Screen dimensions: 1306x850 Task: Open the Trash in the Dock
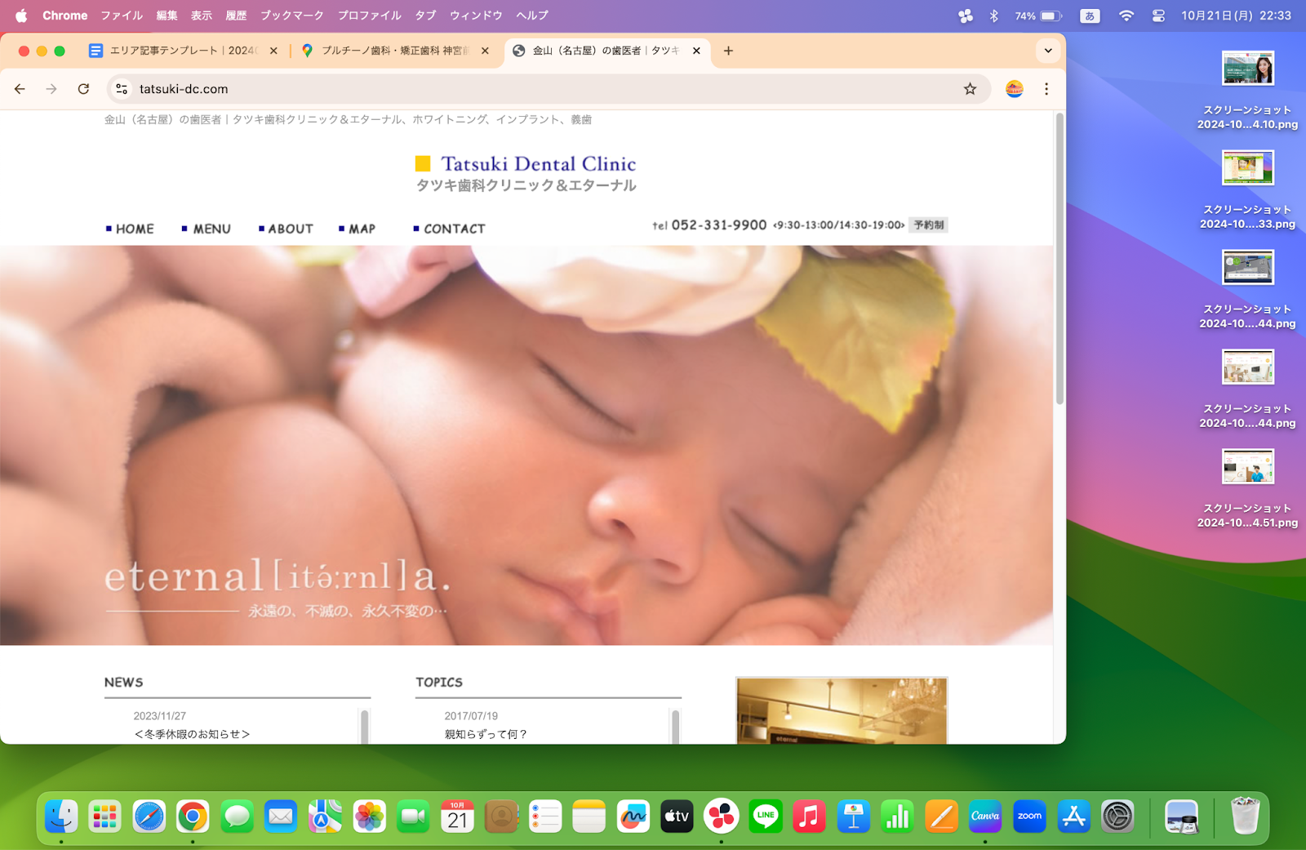(1245, 816)
